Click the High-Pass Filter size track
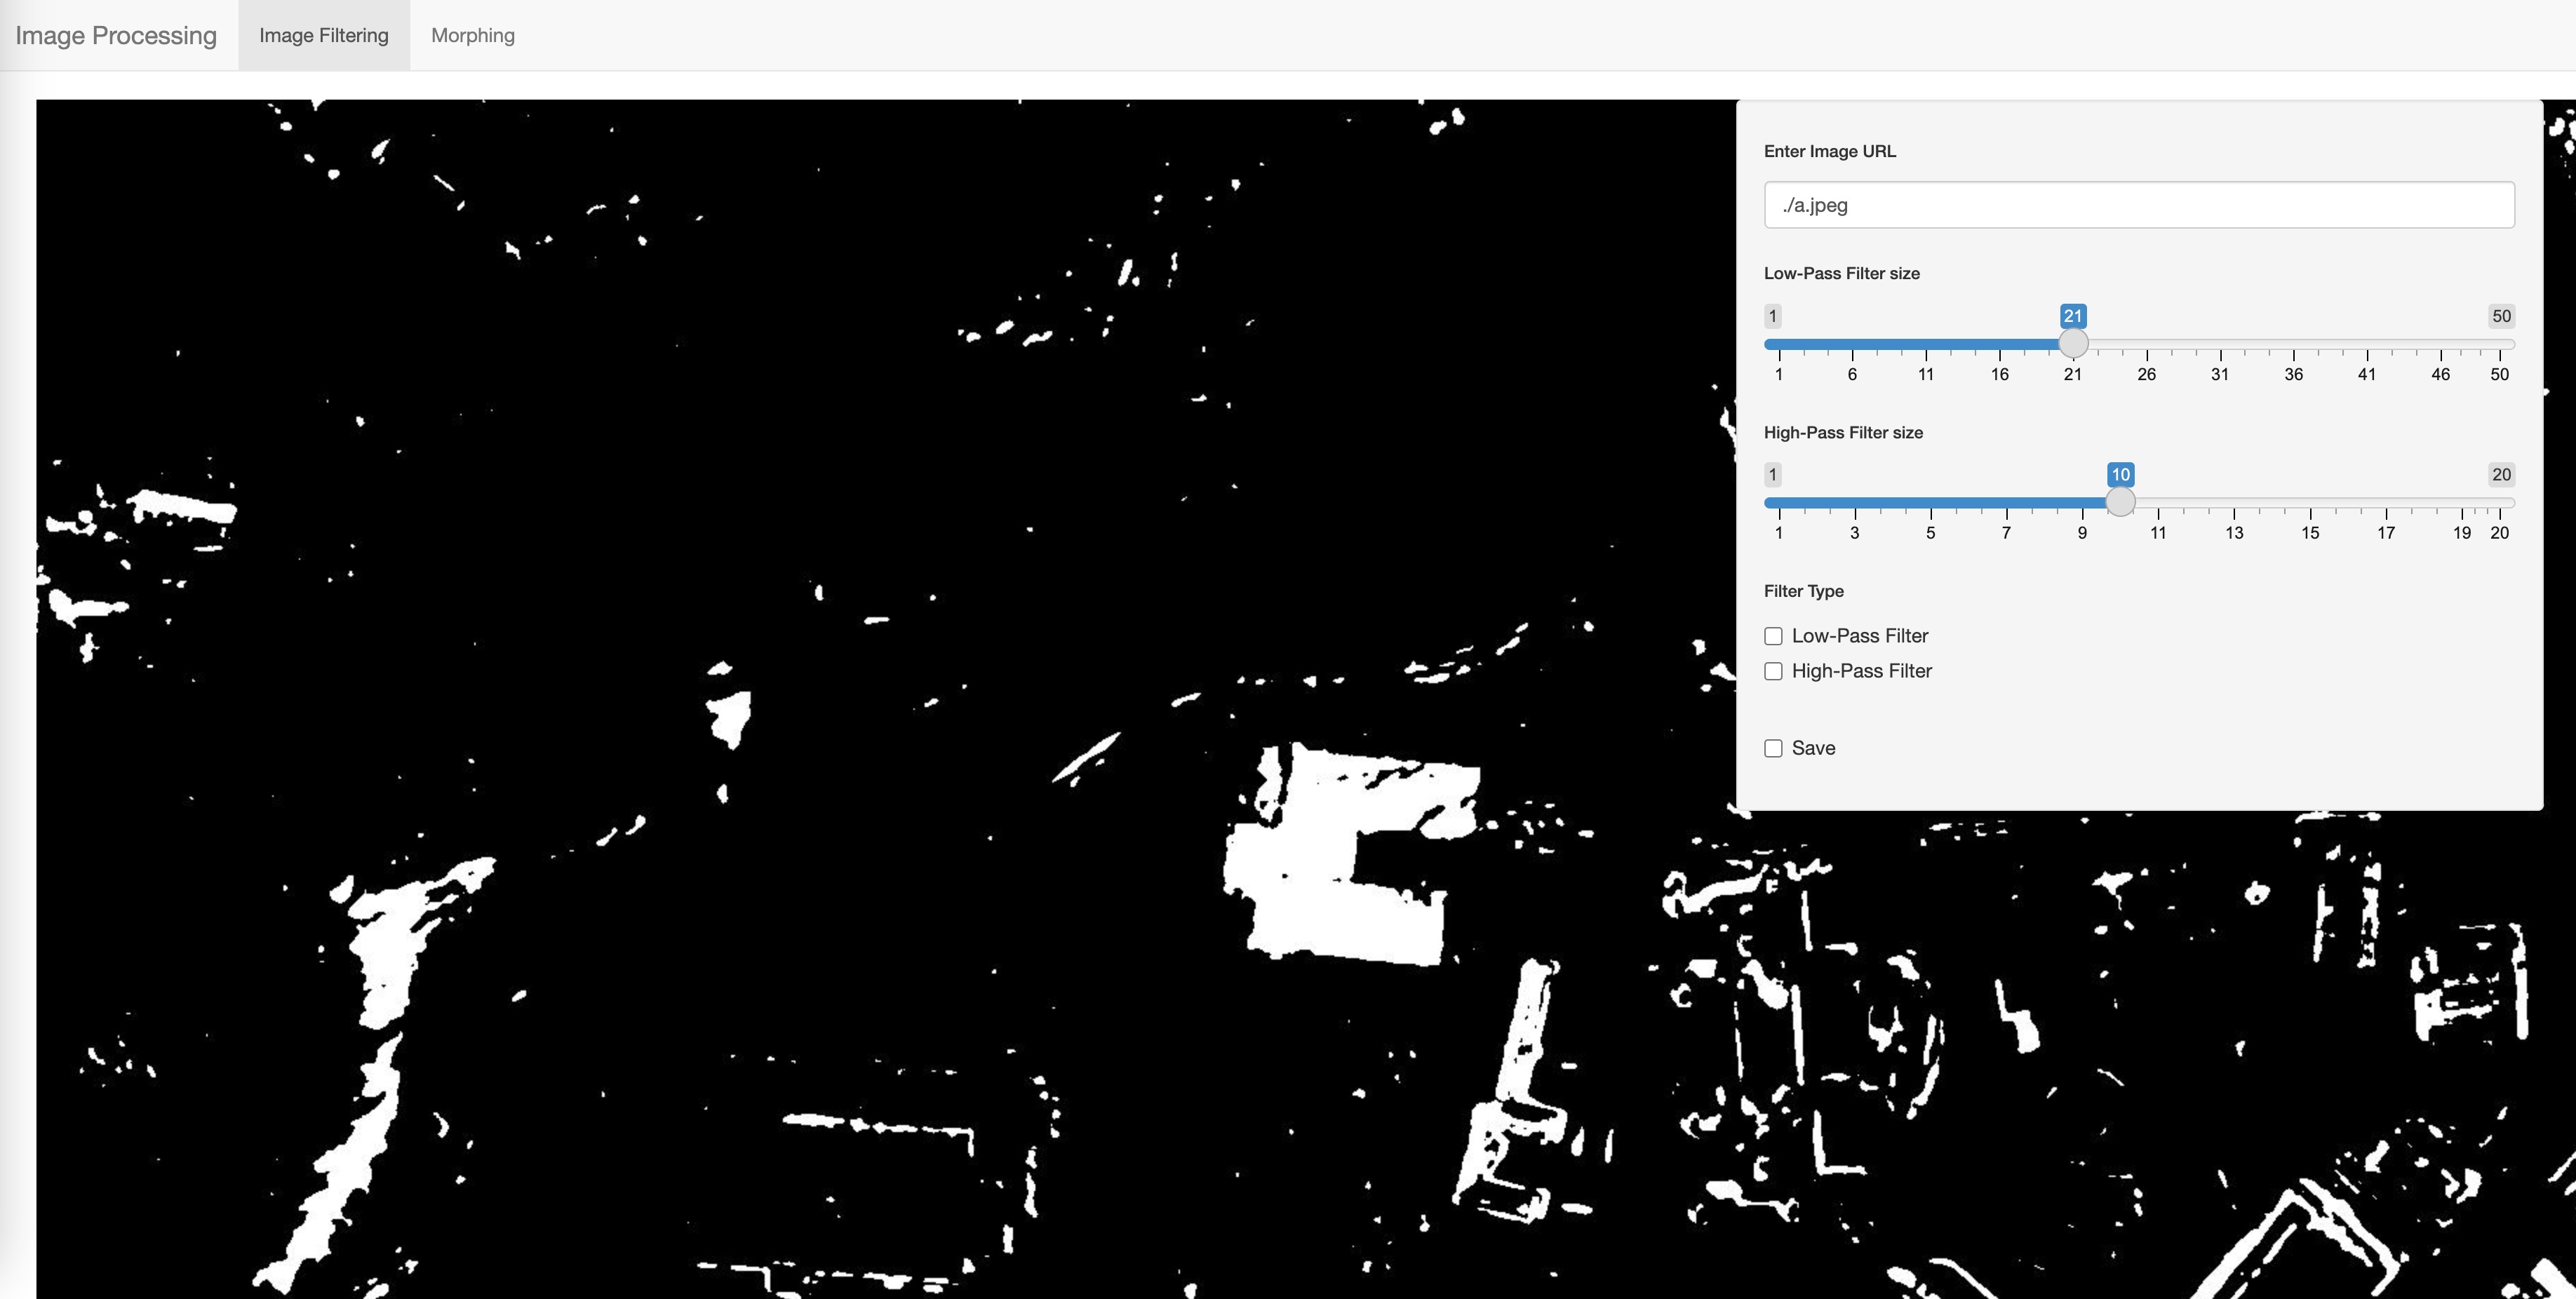The height and width of the screenshot is (1299, 2576). (2137, 502)
